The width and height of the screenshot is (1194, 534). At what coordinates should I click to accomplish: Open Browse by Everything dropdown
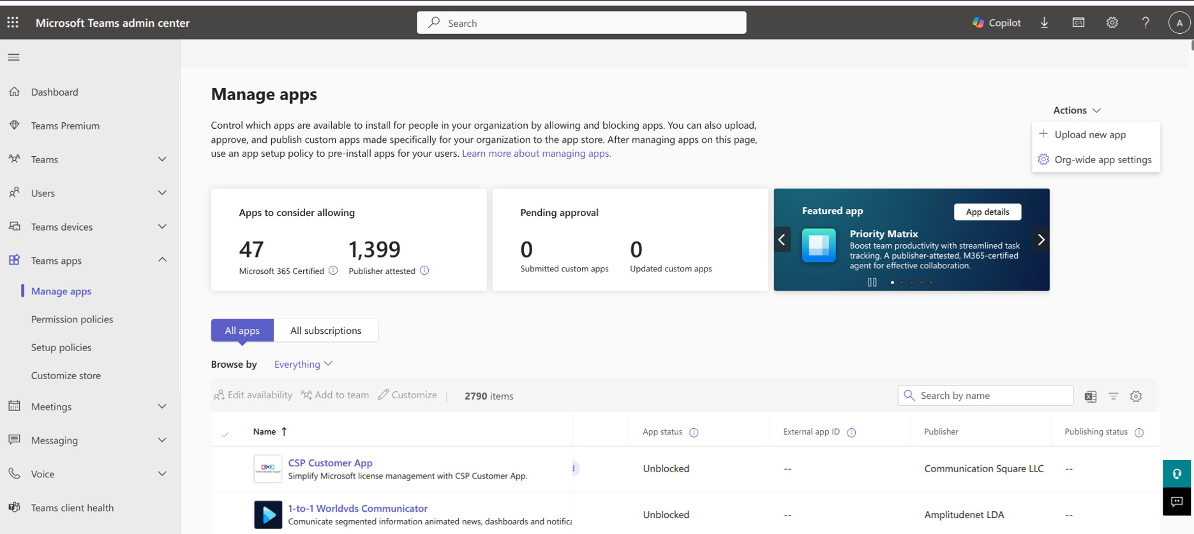303,364
